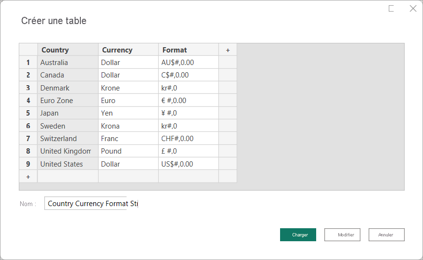Select the top-left table corner cell
Image resolution: width=423 pixels, height=260 pixels.
pyautogui.click(x=28, y=50)
